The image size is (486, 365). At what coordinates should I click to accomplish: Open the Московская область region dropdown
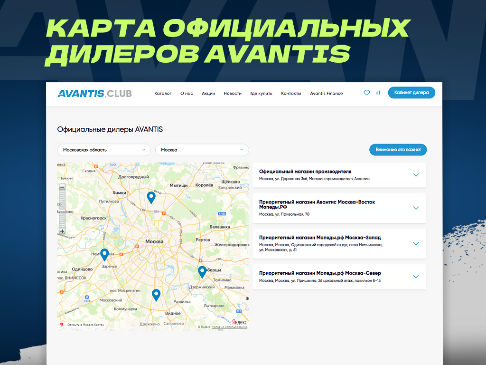point(104,150)
